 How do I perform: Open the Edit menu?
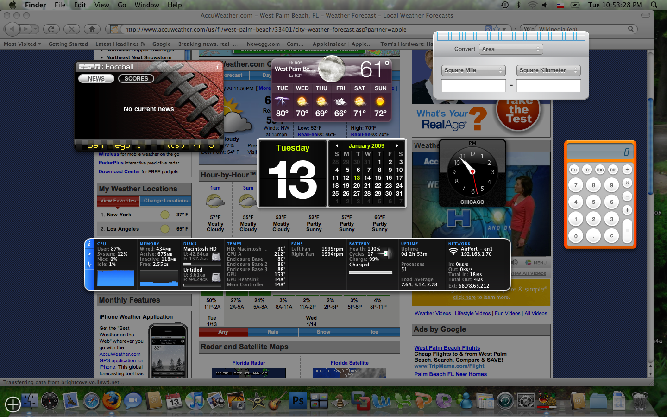(80, 5)
